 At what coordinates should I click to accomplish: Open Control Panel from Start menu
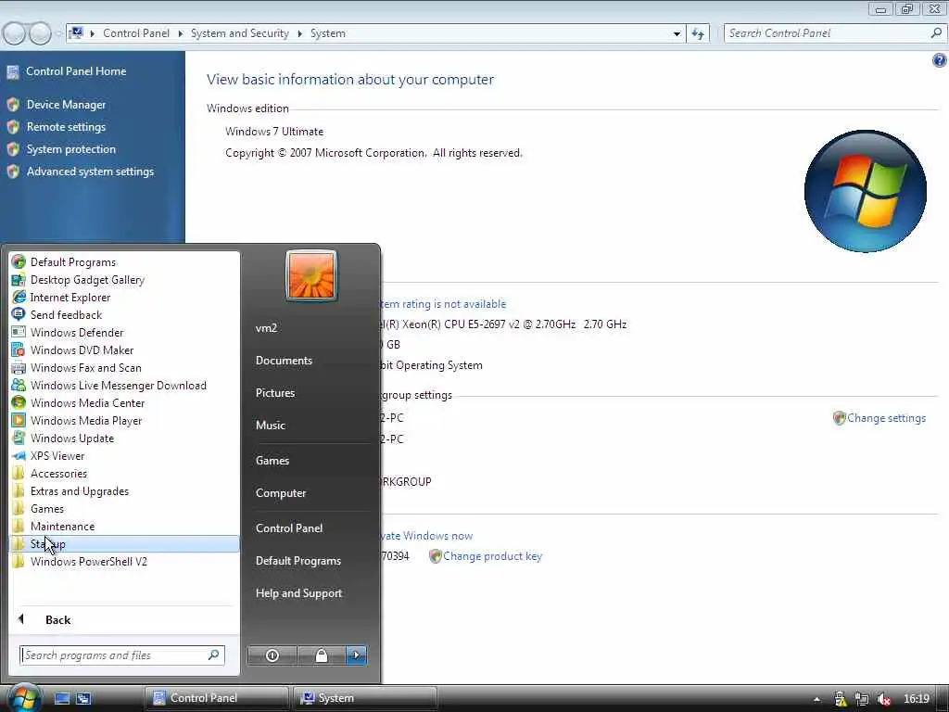289,528
